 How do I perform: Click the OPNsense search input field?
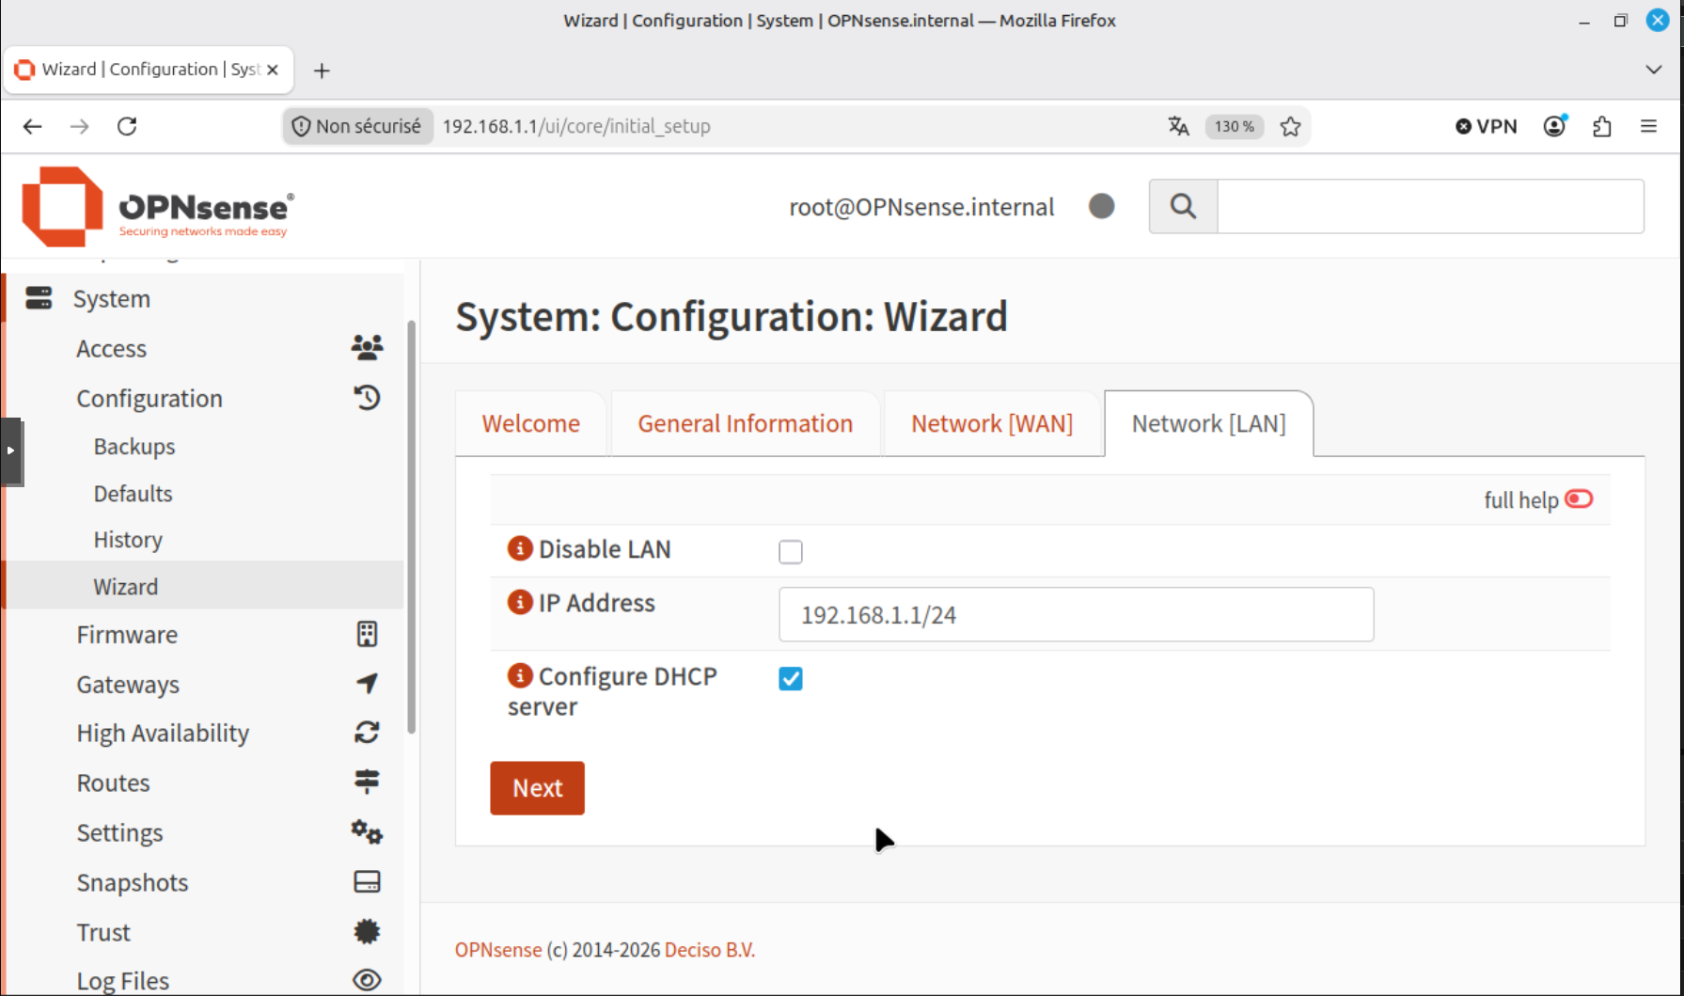[1430, 206]
